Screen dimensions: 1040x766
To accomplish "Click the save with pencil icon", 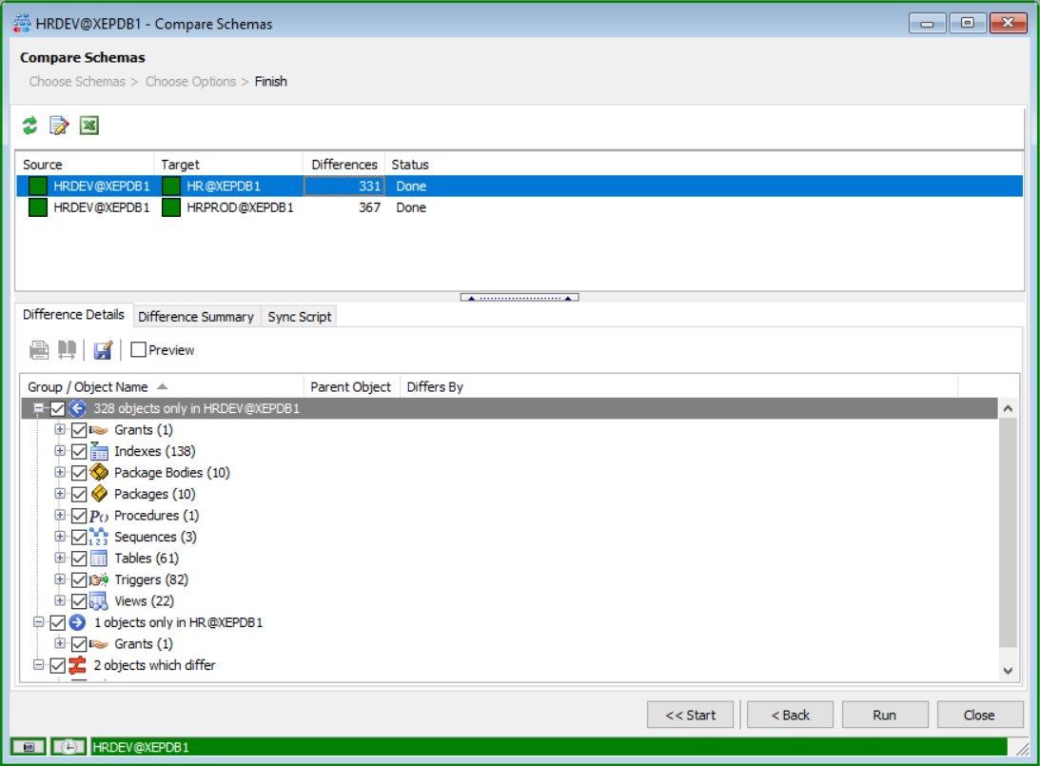I will pos(103,349).
